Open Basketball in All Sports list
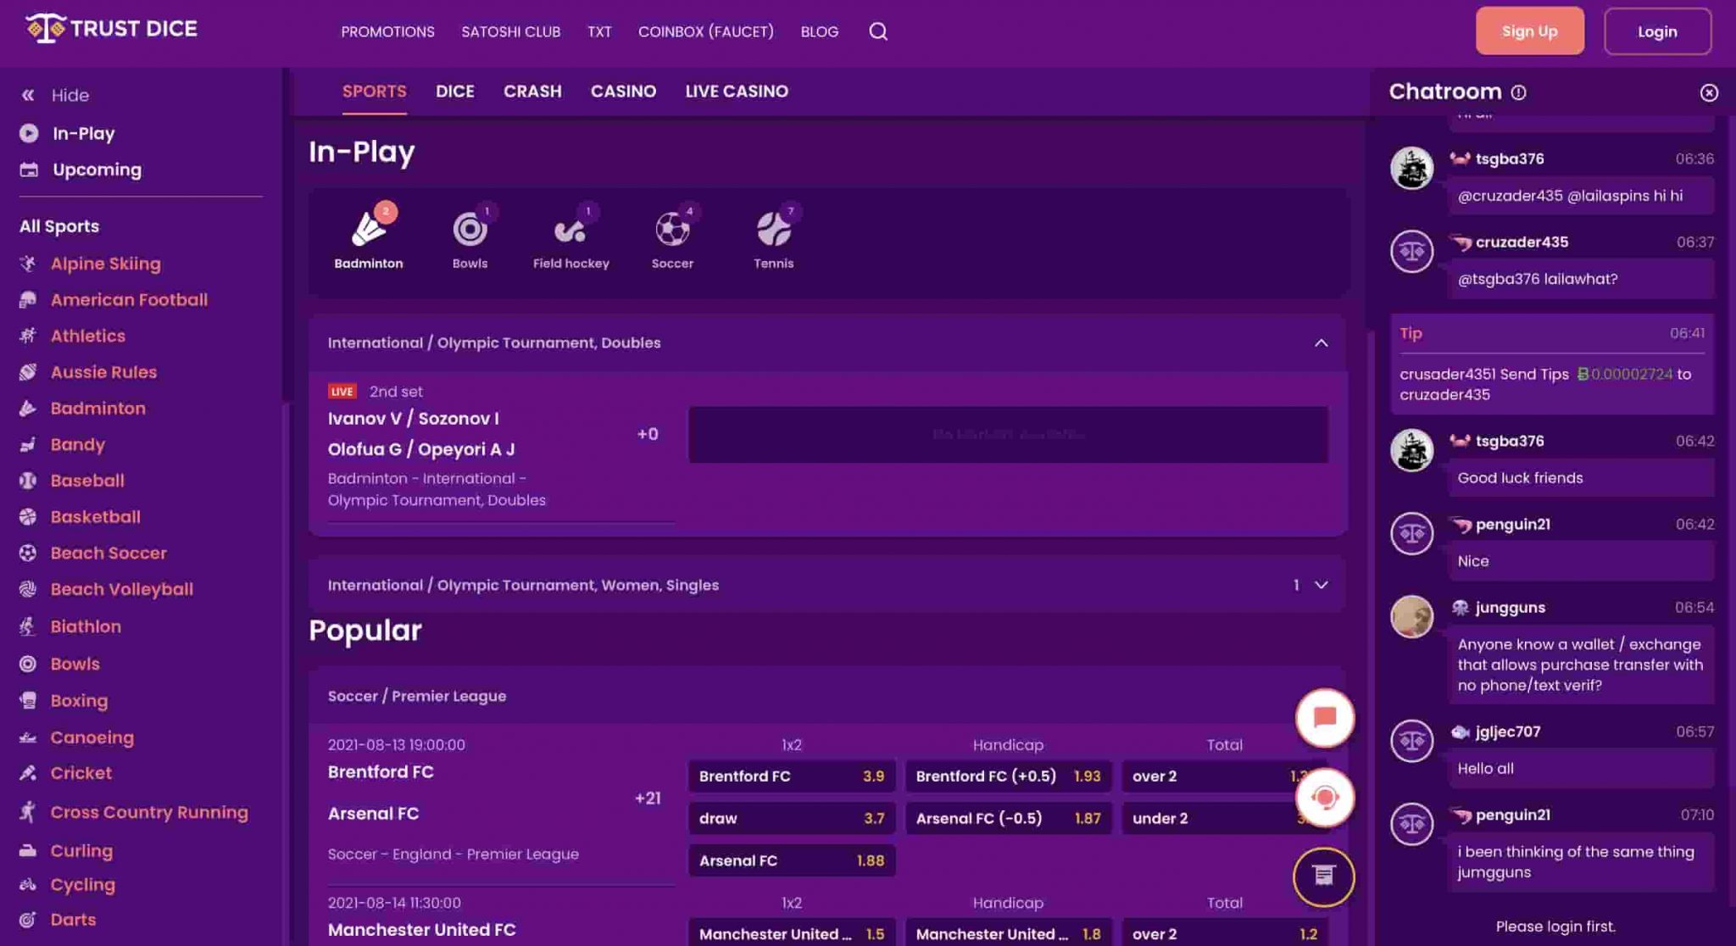Image resolution: width=1736 pixels, height=946 pixels. coord(95,517)
